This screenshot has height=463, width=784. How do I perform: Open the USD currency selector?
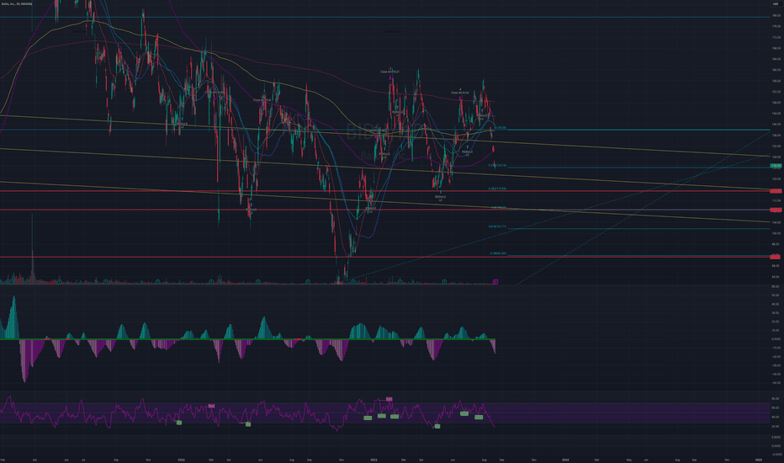point(776,3)
